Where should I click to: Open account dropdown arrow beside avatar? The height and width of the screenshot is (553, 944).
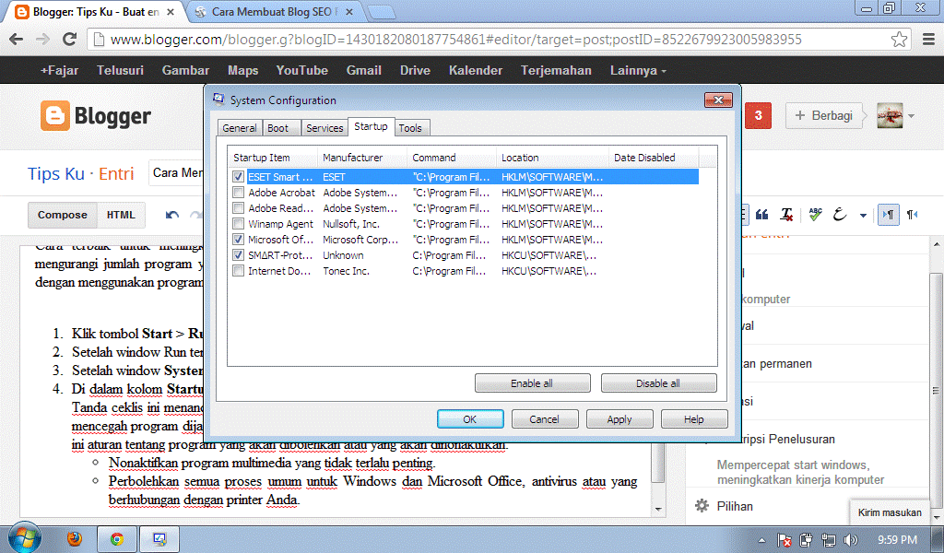click(911, 115)
